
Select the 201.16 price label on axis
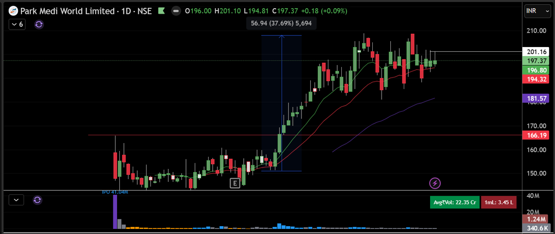(535, 51)
